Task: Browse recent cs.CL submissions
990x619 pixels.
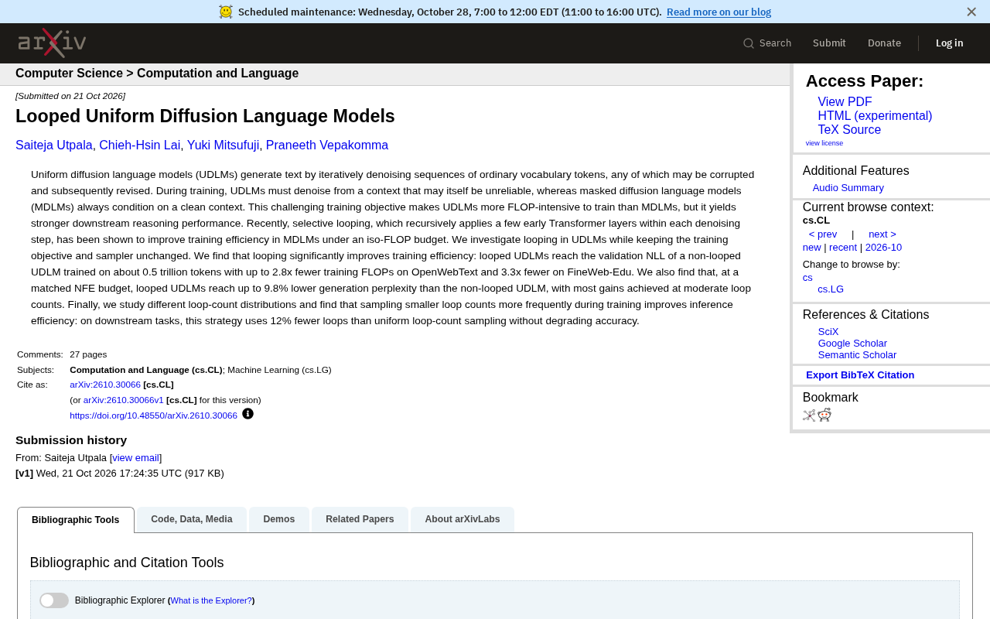Action: coord(843,248)
